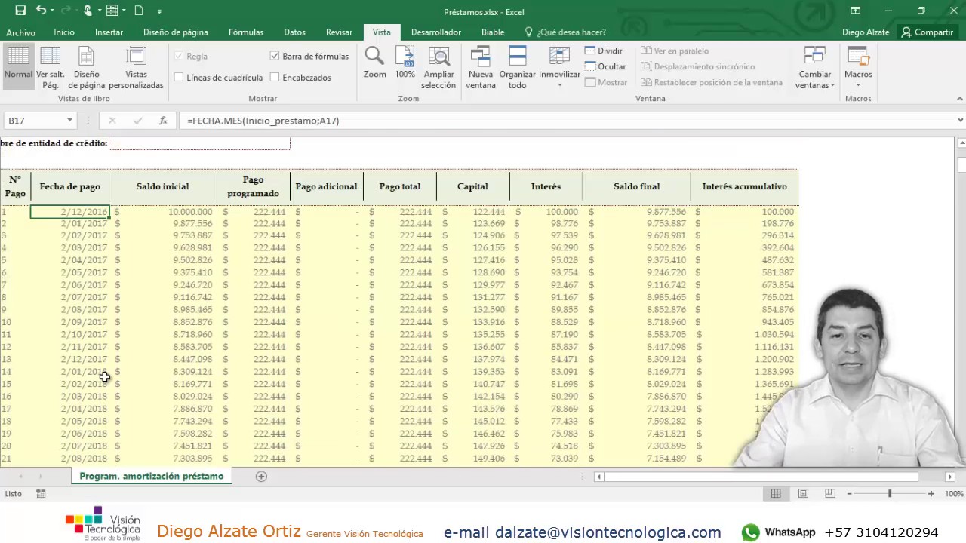The image size is (966, 543).
Task: Click horizontal scroll right arrow
Action: pos(950,476)
